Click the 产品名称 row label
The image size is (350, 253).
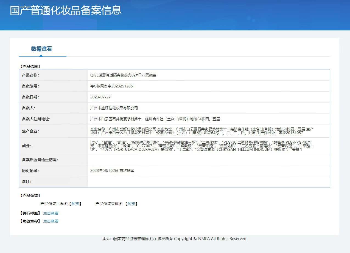tap(30, 75)
